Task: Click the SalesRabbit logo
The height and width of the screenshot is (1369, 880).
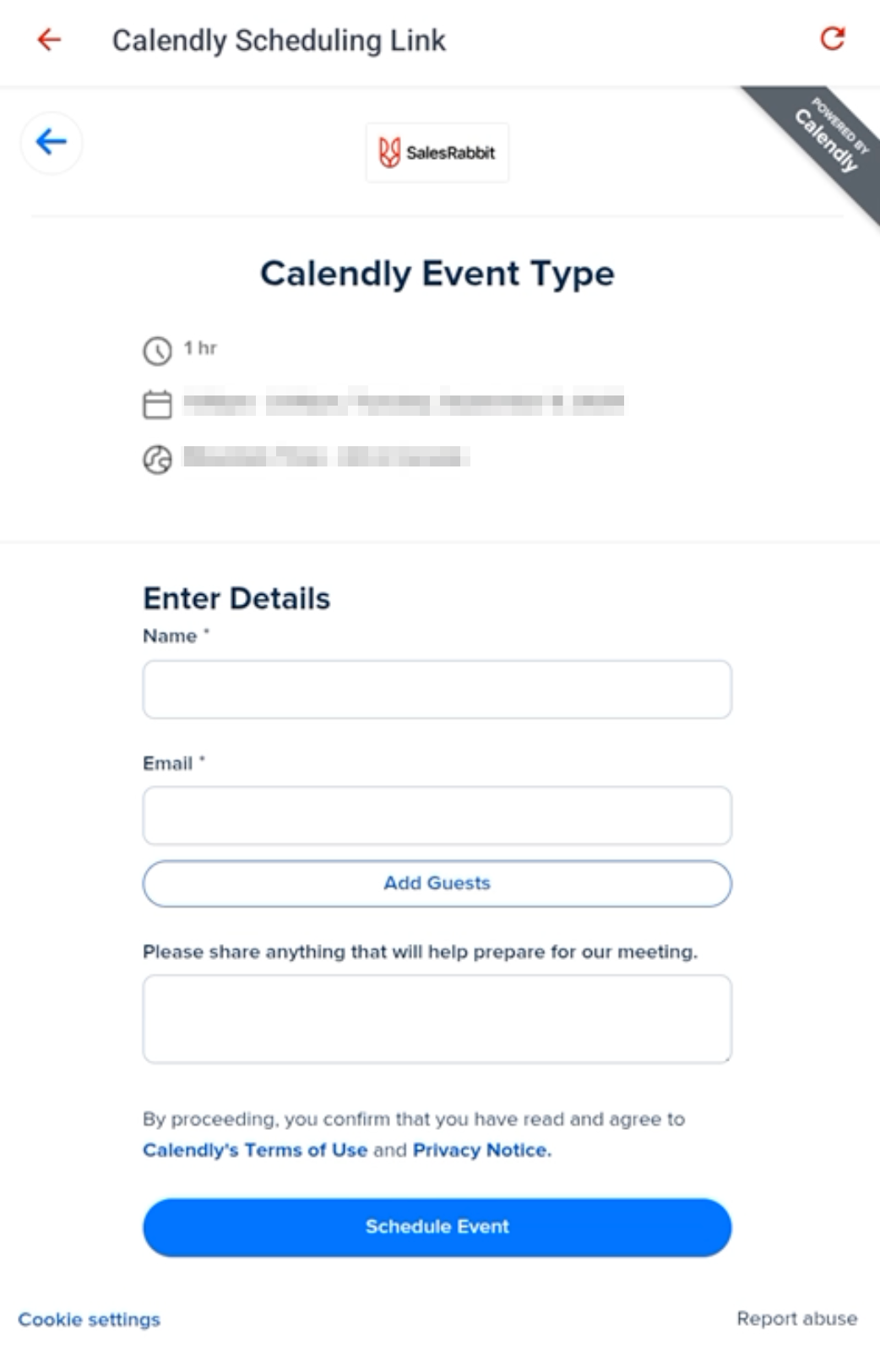Action: 437,153
